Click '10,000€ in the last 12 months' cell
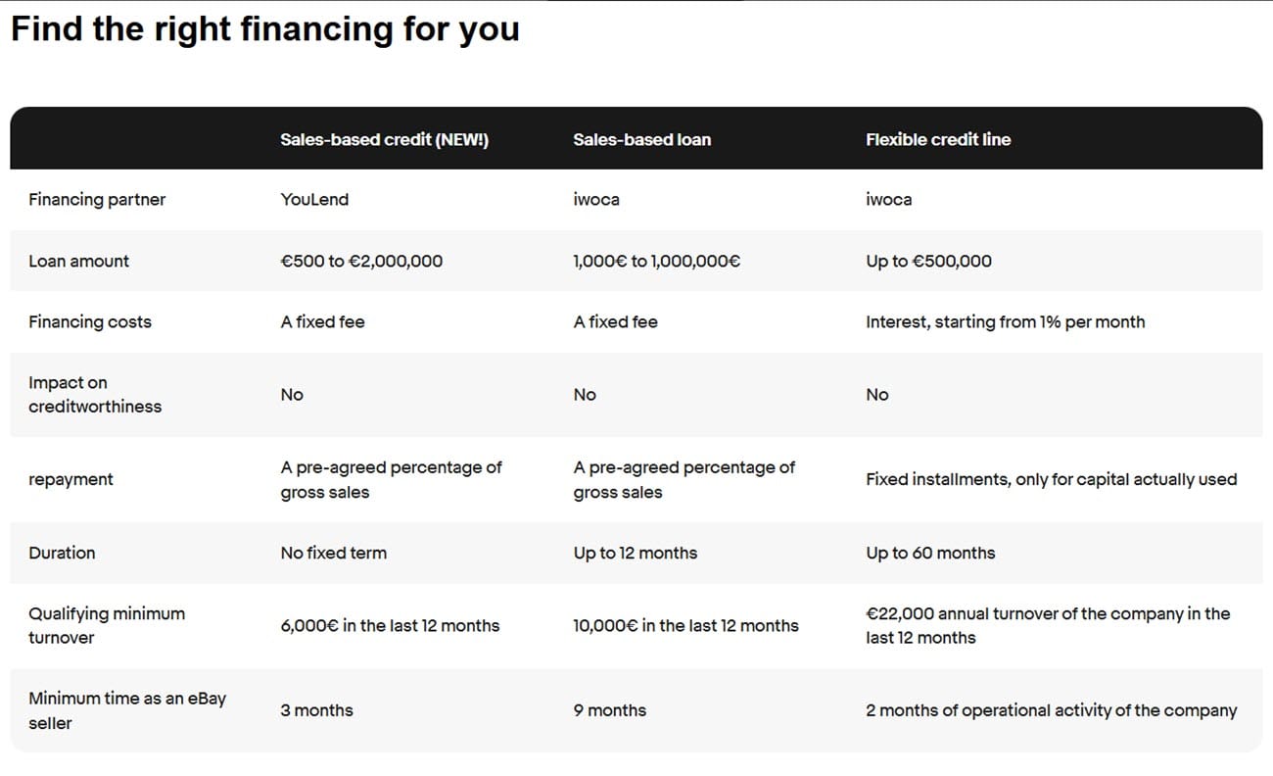This screenshot has height=776, width=1273. coord(685,626)
